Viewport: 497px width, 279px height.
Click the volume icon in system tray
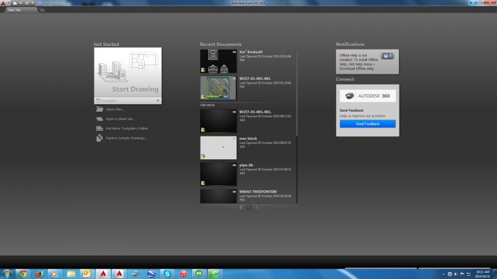point(456,274)
